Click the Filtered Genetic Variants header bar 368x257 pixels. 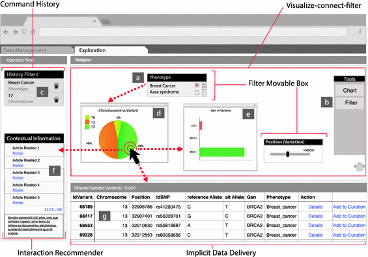[218, 188]
